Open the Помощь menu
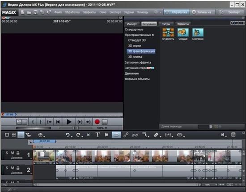The height and width of the screenshot is (192, 246). [x=142, y=12]
